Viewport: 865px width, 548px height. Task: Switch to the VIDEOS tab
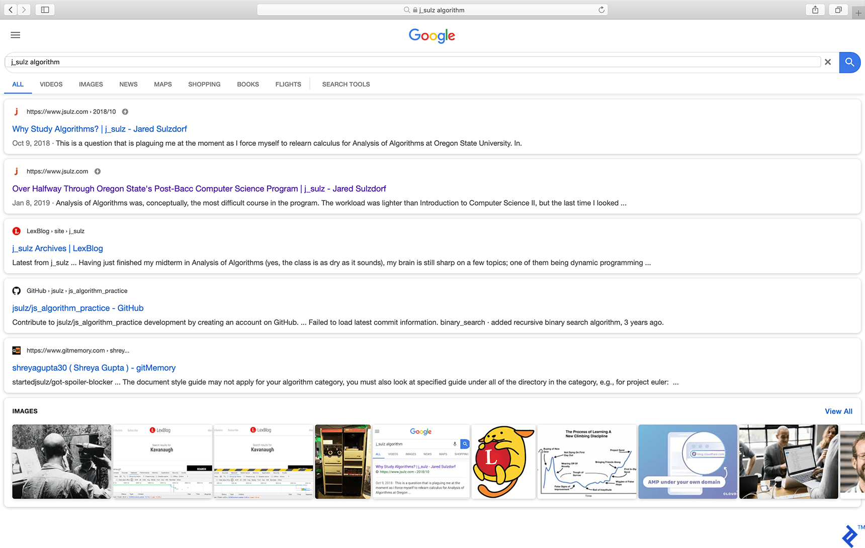point(51,84)
